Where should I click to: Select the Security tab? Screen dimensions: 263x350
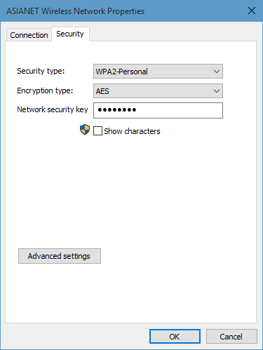tap(70, 34)
